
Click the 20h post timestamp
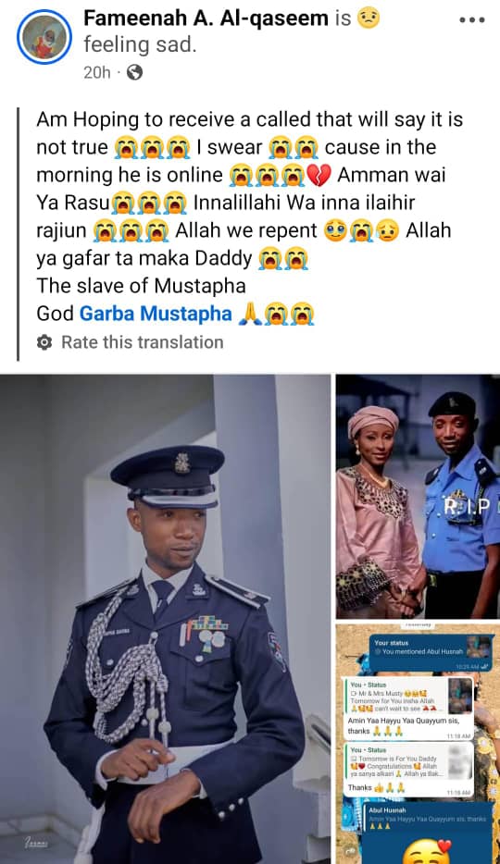(x=97, y=72)
